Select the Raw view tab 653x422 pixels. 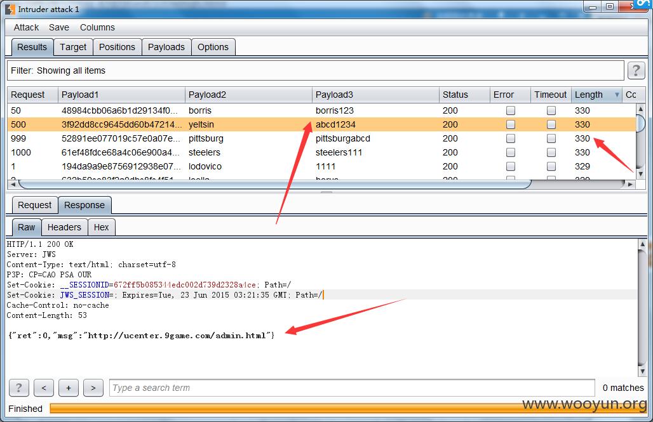[26, 227]
